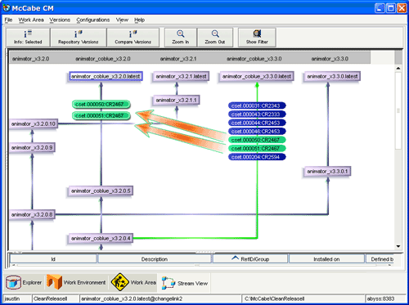The image size is (409, 305).
Task: Select node animator_x3.2.0.8
Action: pos(32,214)
